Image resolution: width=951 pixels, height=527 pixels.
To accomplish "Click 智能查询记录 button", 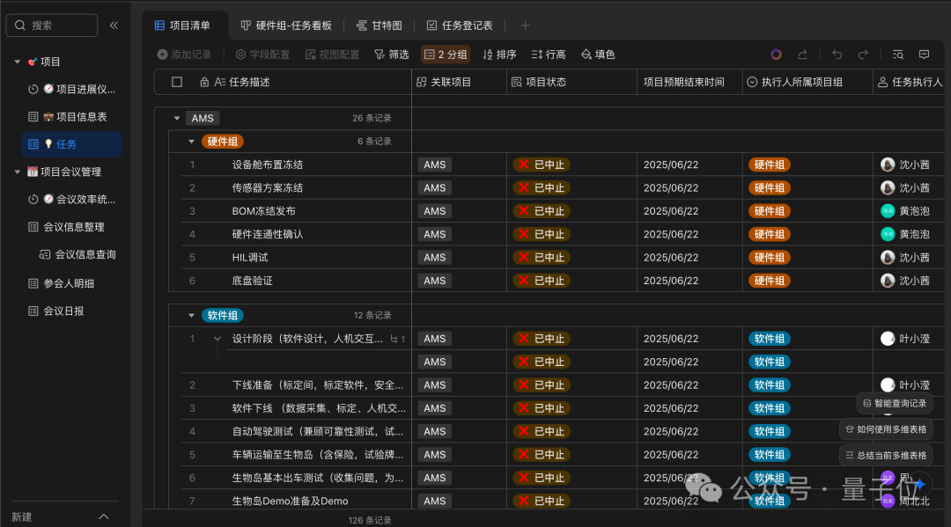I will click(895, 404).
